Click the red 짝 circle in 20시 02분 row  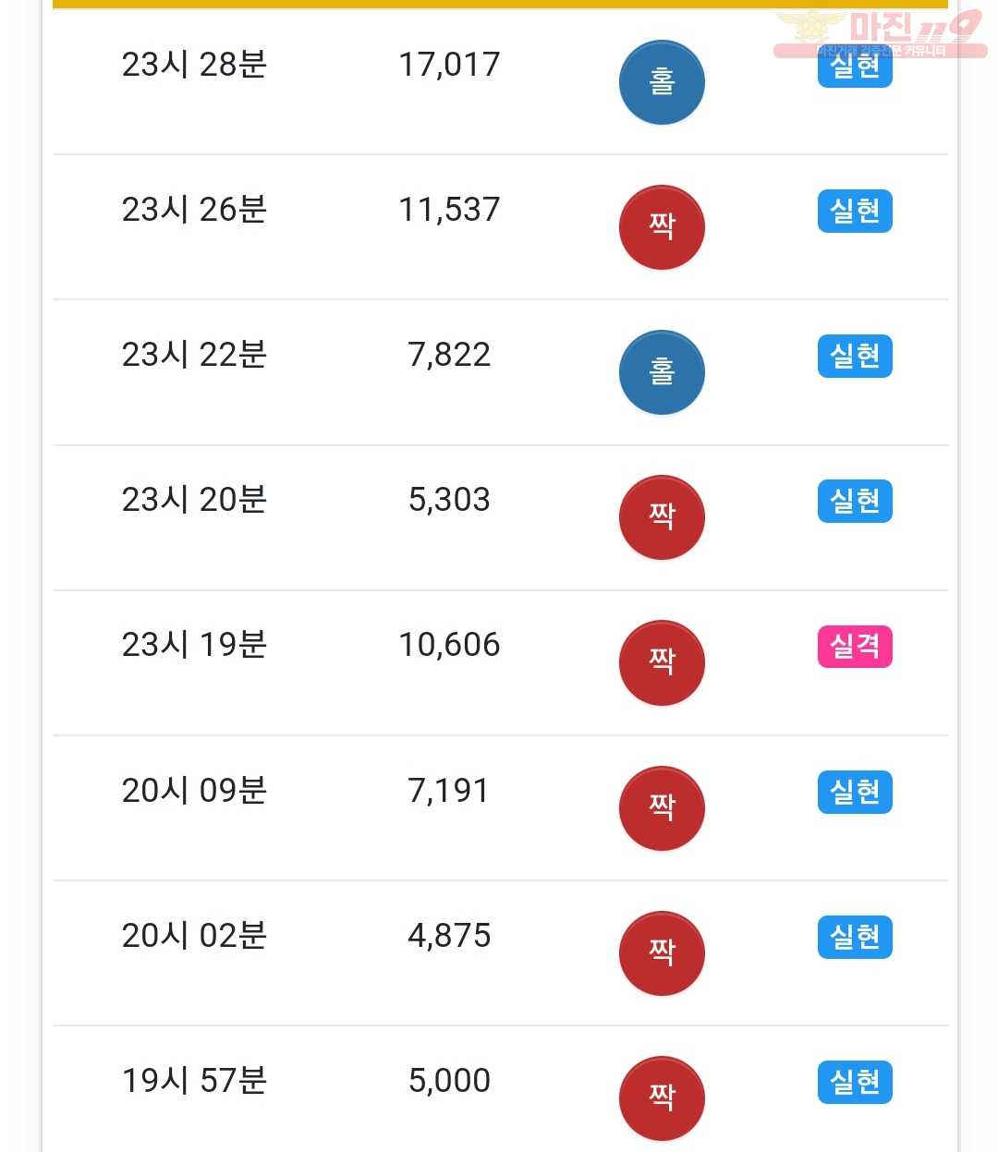click(662, 953)
